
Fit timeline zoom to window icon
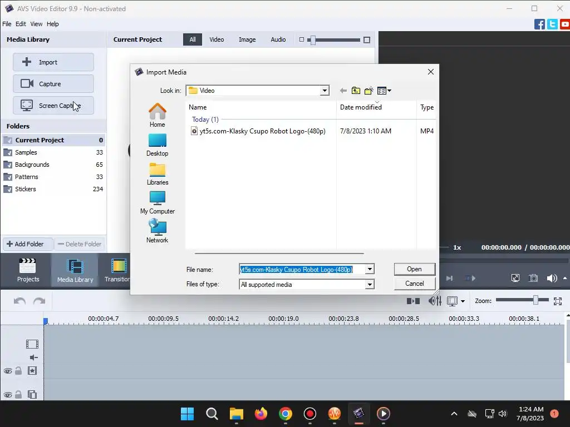tap(558, 301)
